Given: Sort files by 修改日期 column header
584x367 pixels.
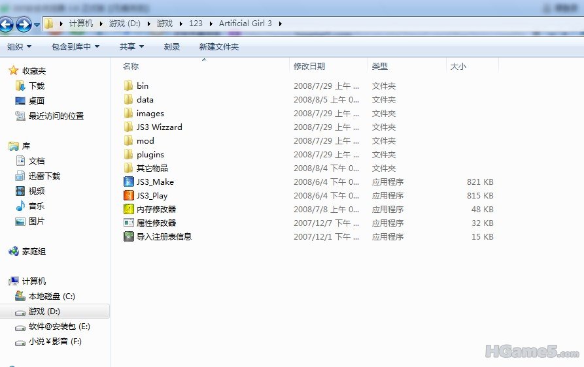Looking at the screenshot, I should 309,67.
